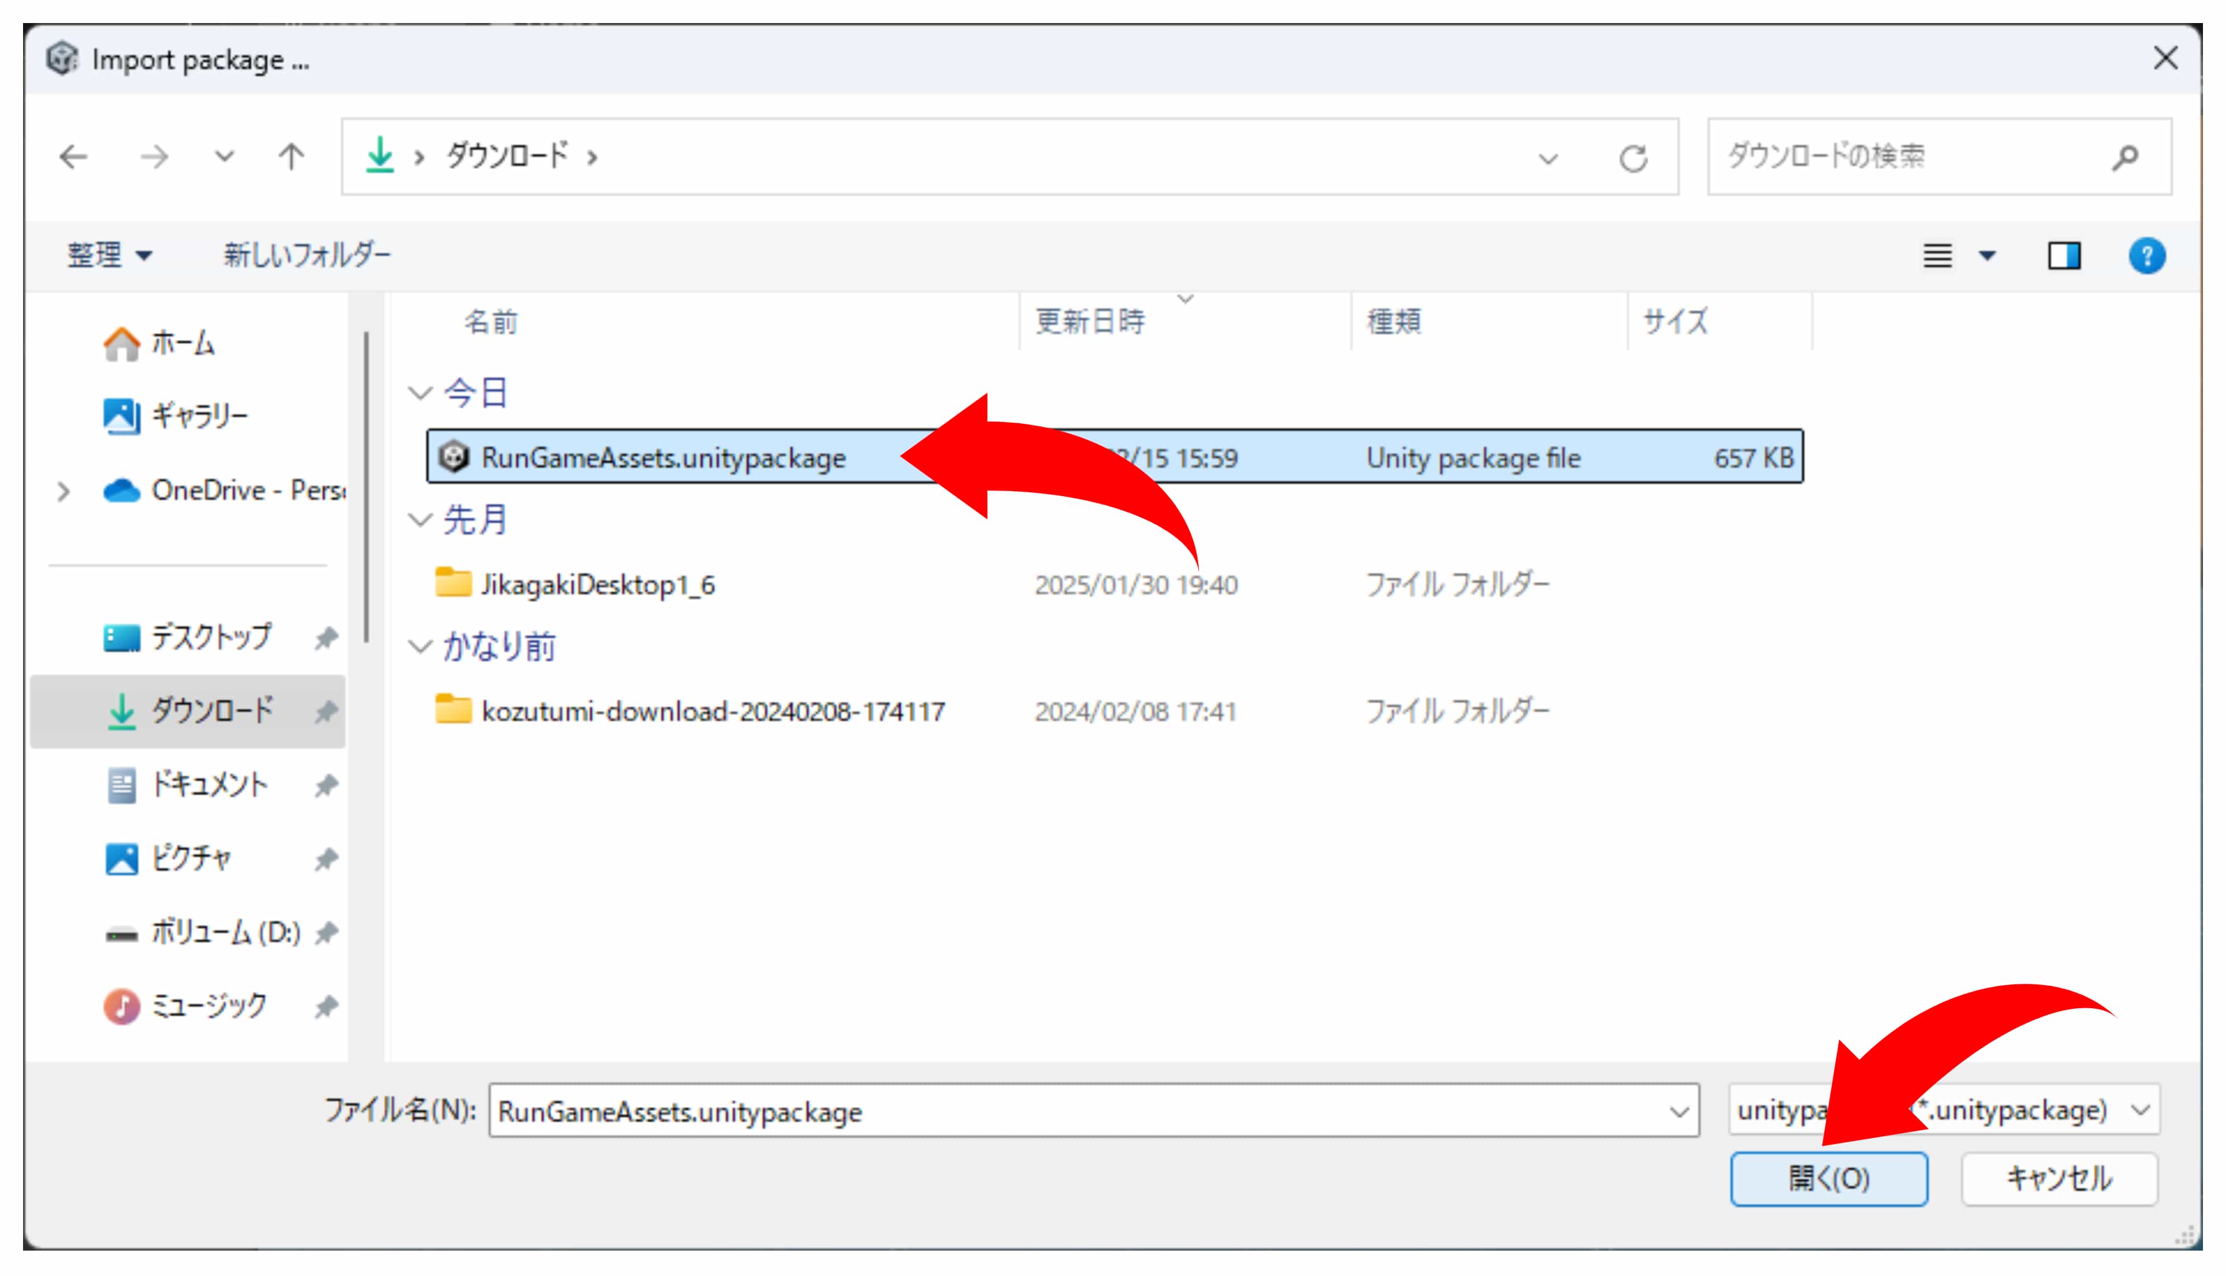Collapse the 先月 group

pos(421,520)
